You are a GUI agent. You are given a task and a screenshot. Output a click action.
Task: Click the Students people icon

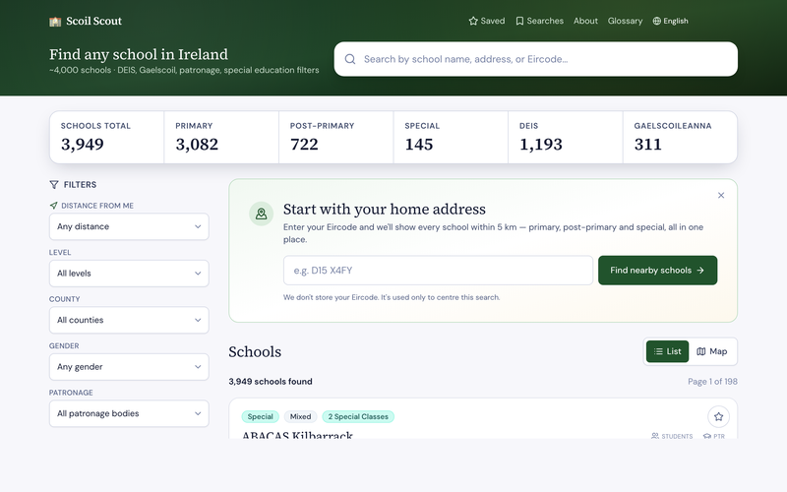(x=655, y=436)
